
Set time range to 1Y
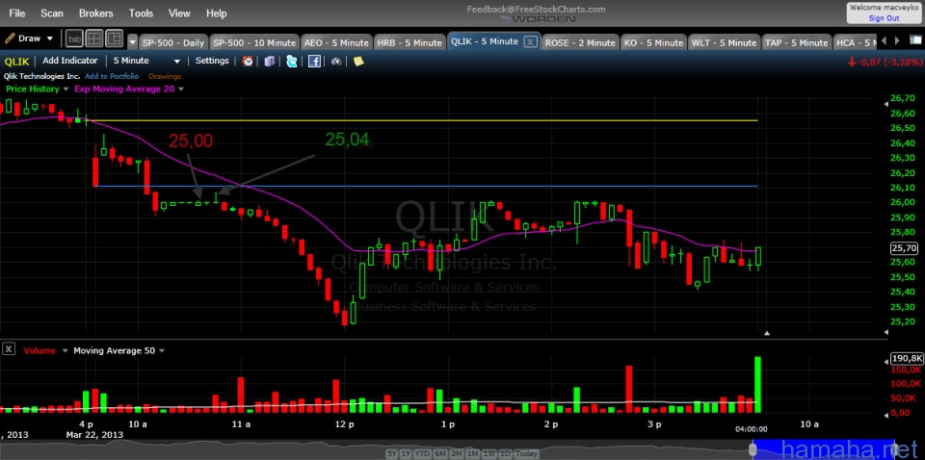tap(406, 453)
